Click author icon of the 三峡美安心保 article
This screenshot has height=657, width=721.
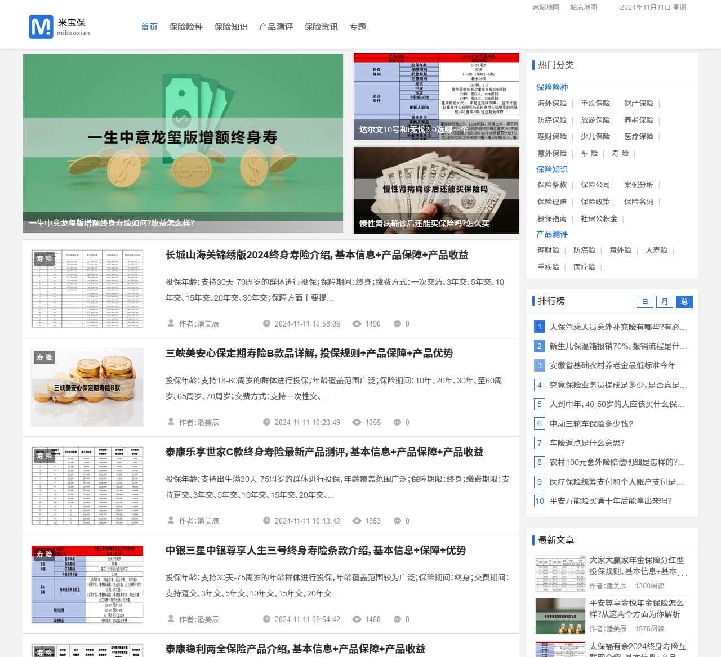tap(171, 422)
